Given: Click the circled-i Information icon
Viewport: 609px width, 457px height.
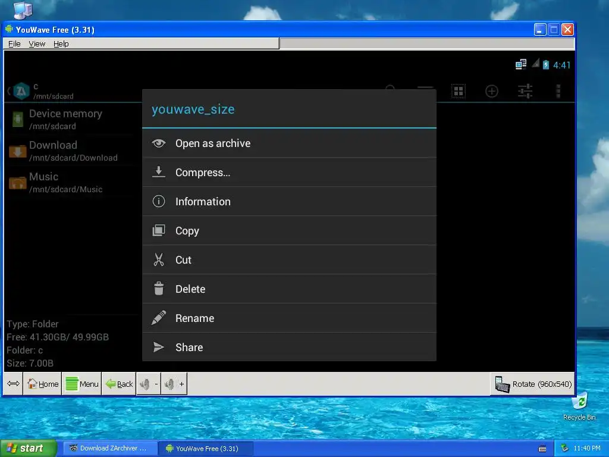Looking at the screenshot, I should tap(158, 201).
